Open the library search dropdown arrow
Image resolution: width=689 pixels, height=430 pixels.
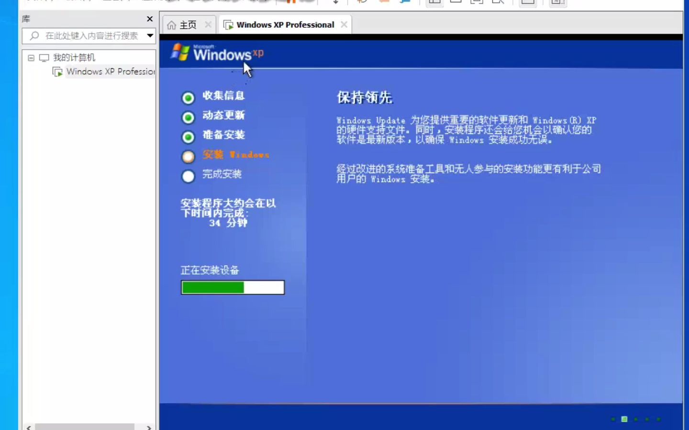[x=150, y=36]
